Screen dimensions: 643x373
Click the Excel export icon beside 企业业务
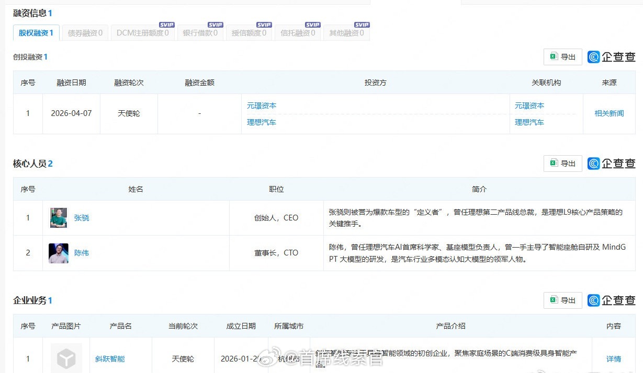click(x=553, y=300)
